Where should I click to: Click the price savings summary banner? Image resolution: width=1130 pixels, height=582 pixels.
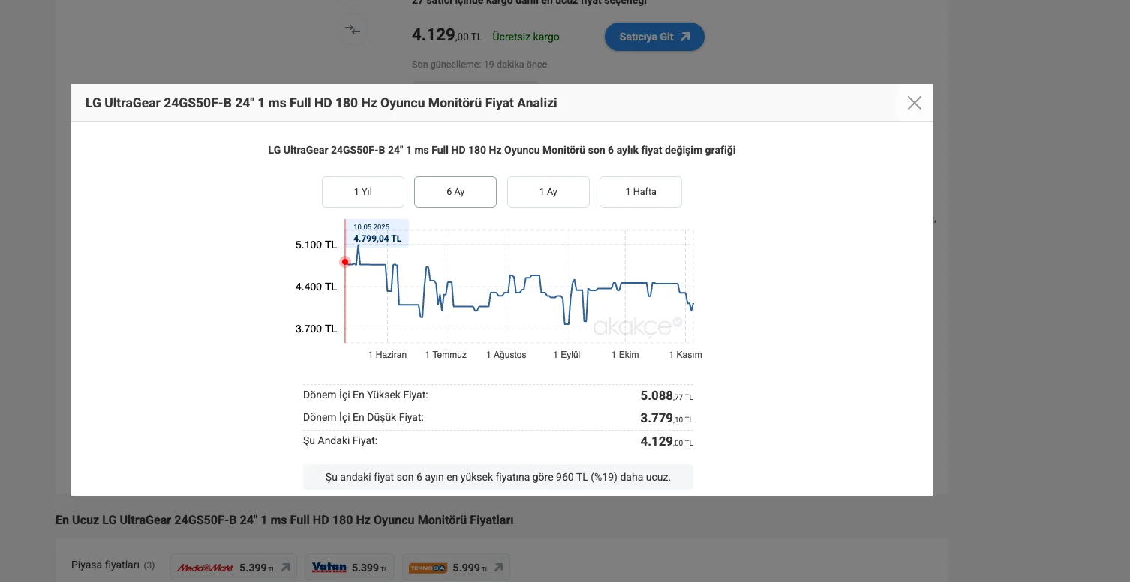click(498, 477)
